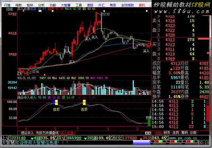Click the 买入必涨 main chart indicator title
This screenshot has height=148, width=212.
[x=24, y=9]
